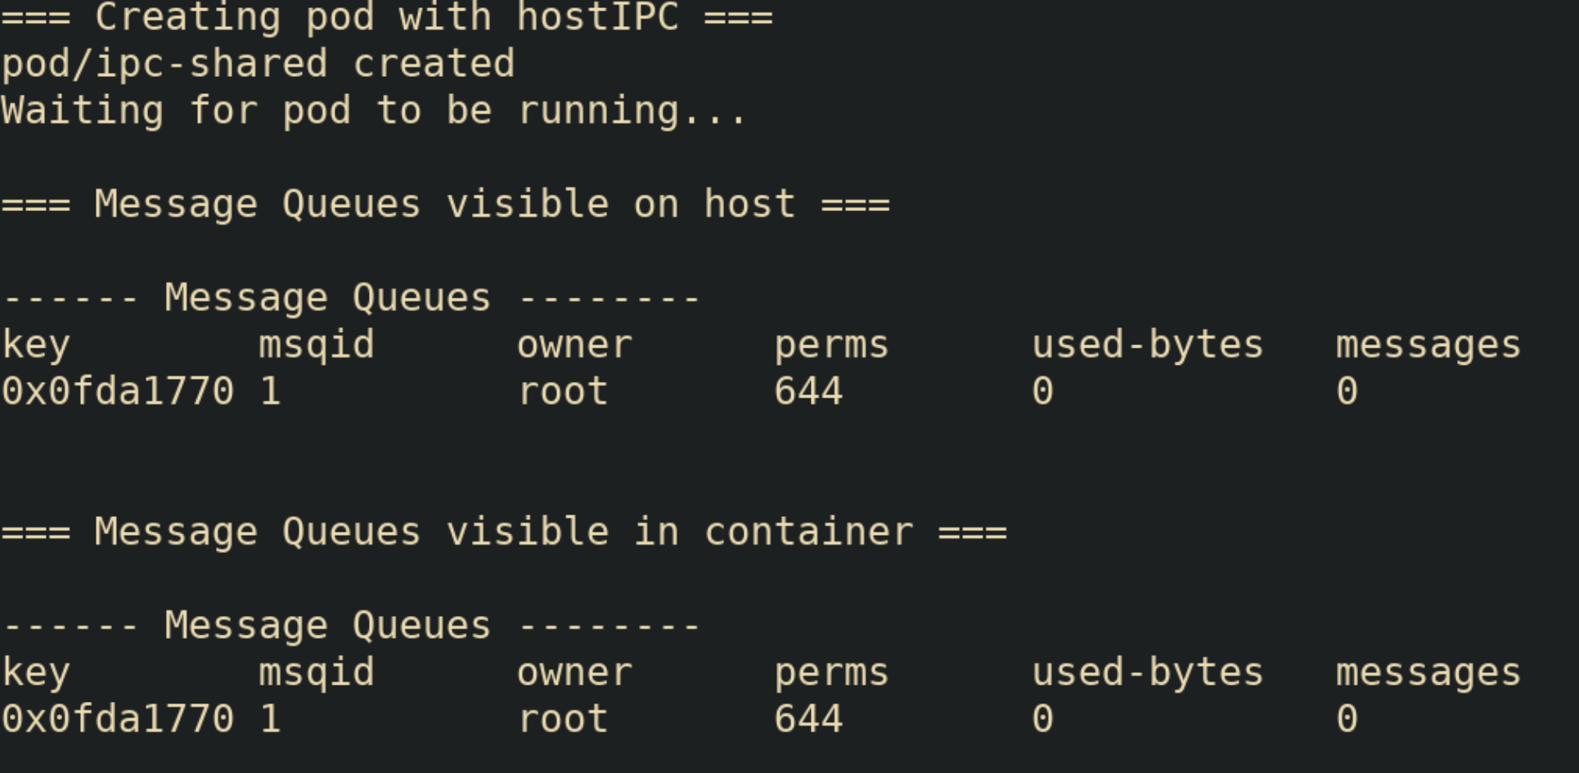Click the "root" owner value in container table
The image size is (1579, 773).
[563, 719]
